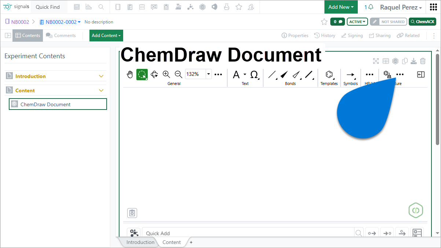441x248 pixels.
Task: Open the Templates ring tool
Action: pyautogui.click(x=329, y=75)
